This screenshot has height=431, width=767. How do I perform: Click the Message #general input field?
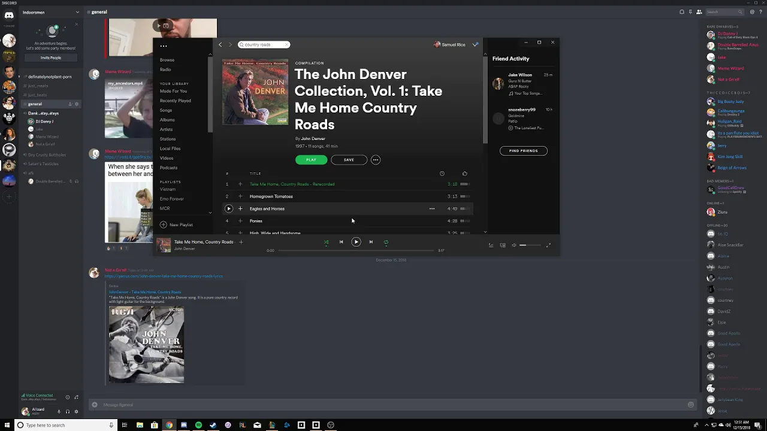(x=392, y=405)
